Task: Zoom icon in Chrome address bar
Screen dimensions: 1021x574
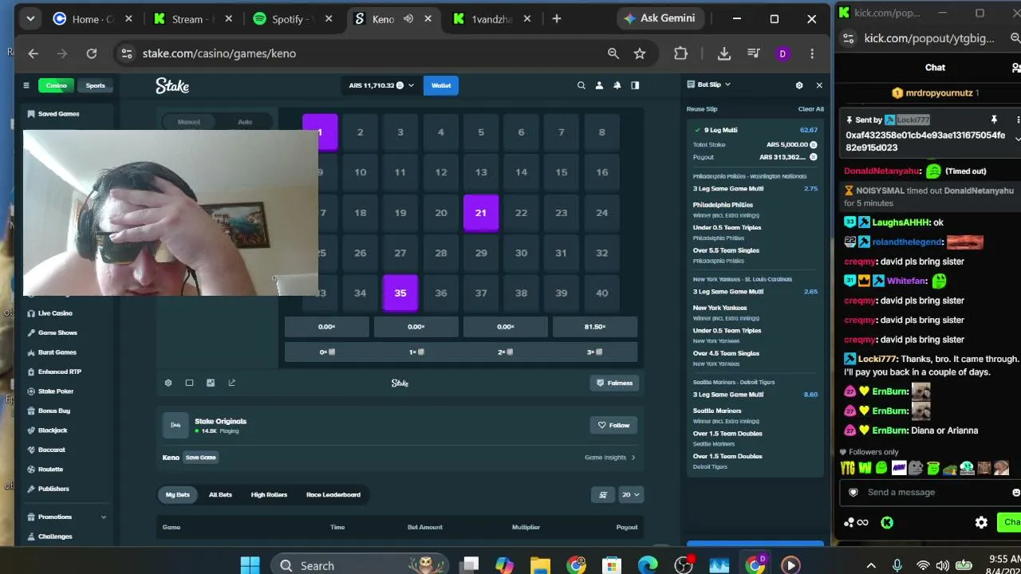Action: 613,53
